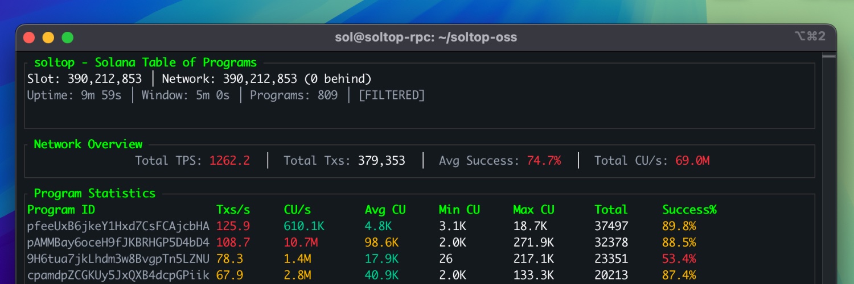
Task: Click the 17.9K Avg CU value
Action: 381,259
